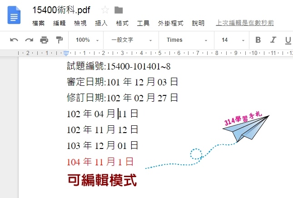Viewport: 293px width, 198px height.
Task: Click the 可編輯模式 heading text
Action: click(x=102, y=180)
